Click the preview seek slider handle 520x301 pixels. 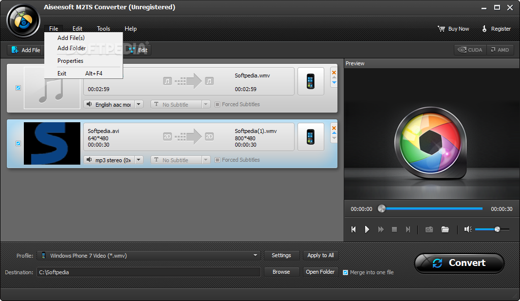coord(382,208)
